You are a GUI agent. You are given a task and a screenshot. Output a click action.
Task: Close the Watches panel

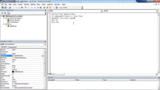click(159, 77)
